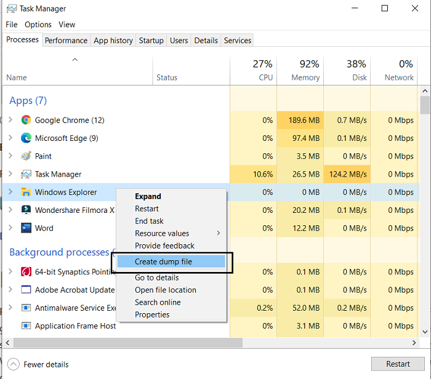The width and height of the screenshot is (431, 379).
Task: Click the Task Manager title bar icon
Action: tap(10, 9)
